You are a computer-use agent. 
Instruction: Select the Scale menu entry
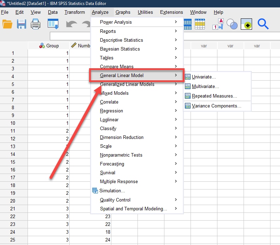coord(137,146)
